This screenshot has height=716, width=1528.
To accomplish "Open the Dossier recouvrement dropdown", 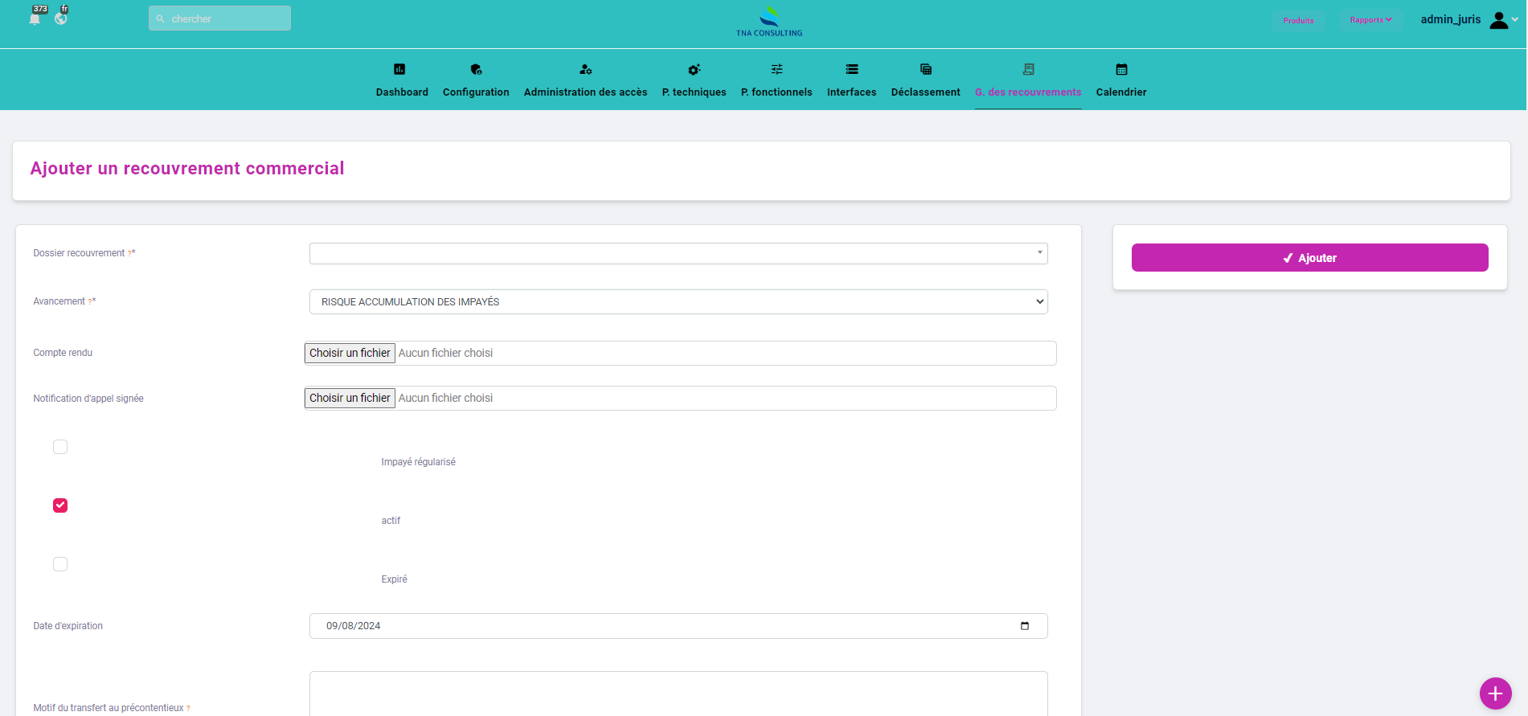I will 678,253.
